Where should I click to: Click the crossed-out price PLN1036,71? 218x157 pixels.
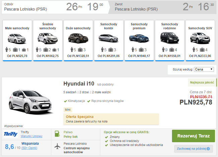pos(201,97)
